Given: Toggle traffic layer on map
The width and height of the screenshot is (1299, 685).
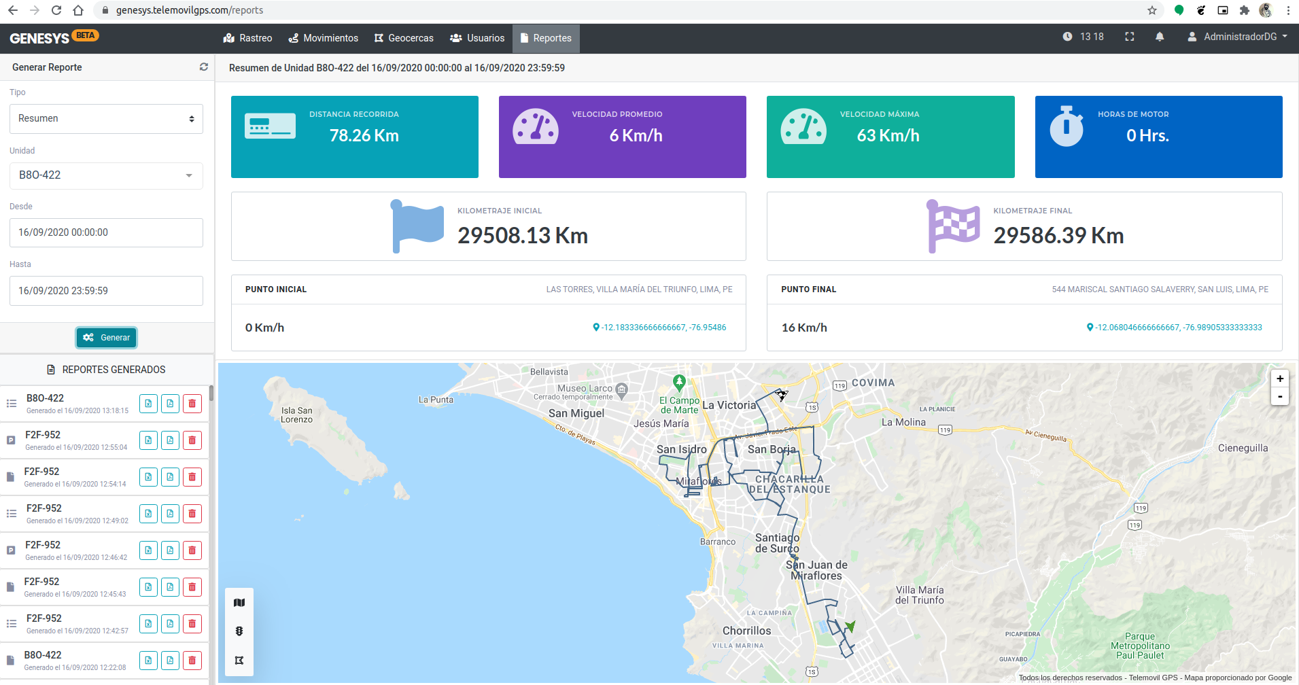Looking at the screenshot, I should coord(239,631).
